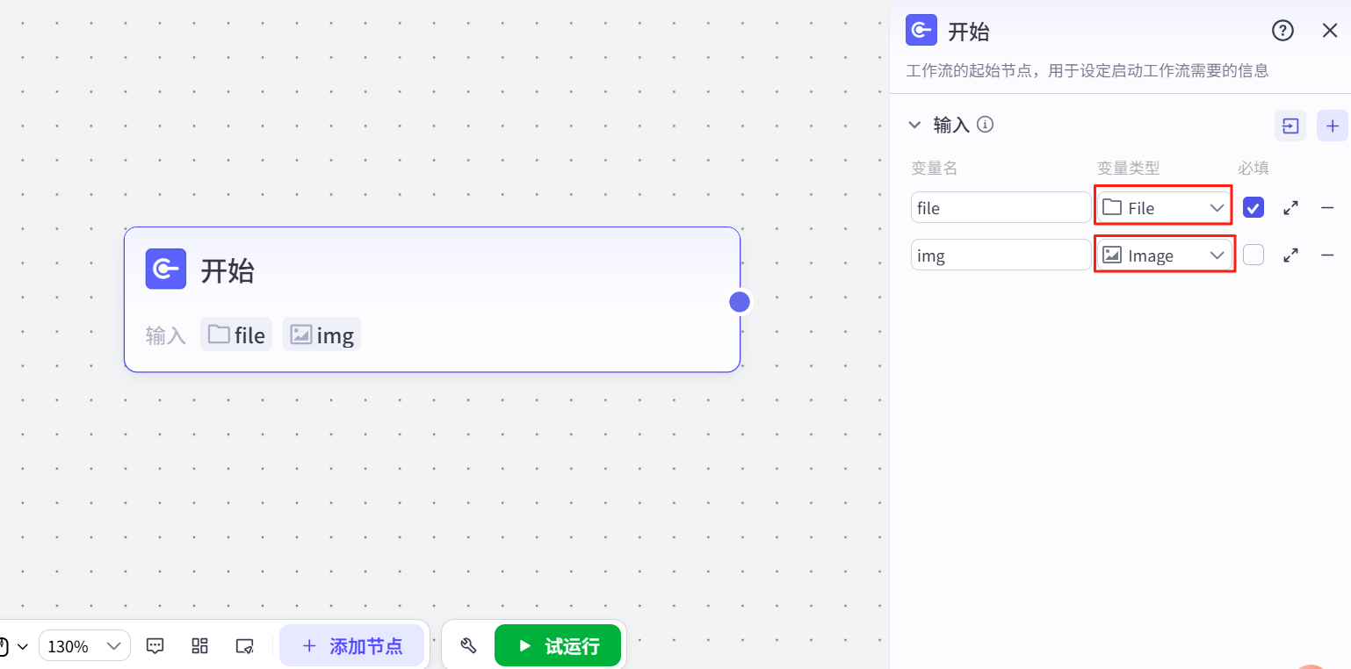Open the File variable type dropdown

coord(1164,208)
